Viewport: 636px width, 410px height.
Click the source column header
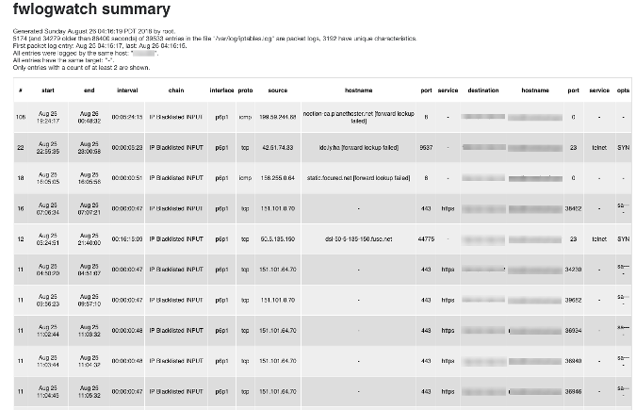[277, 90]
